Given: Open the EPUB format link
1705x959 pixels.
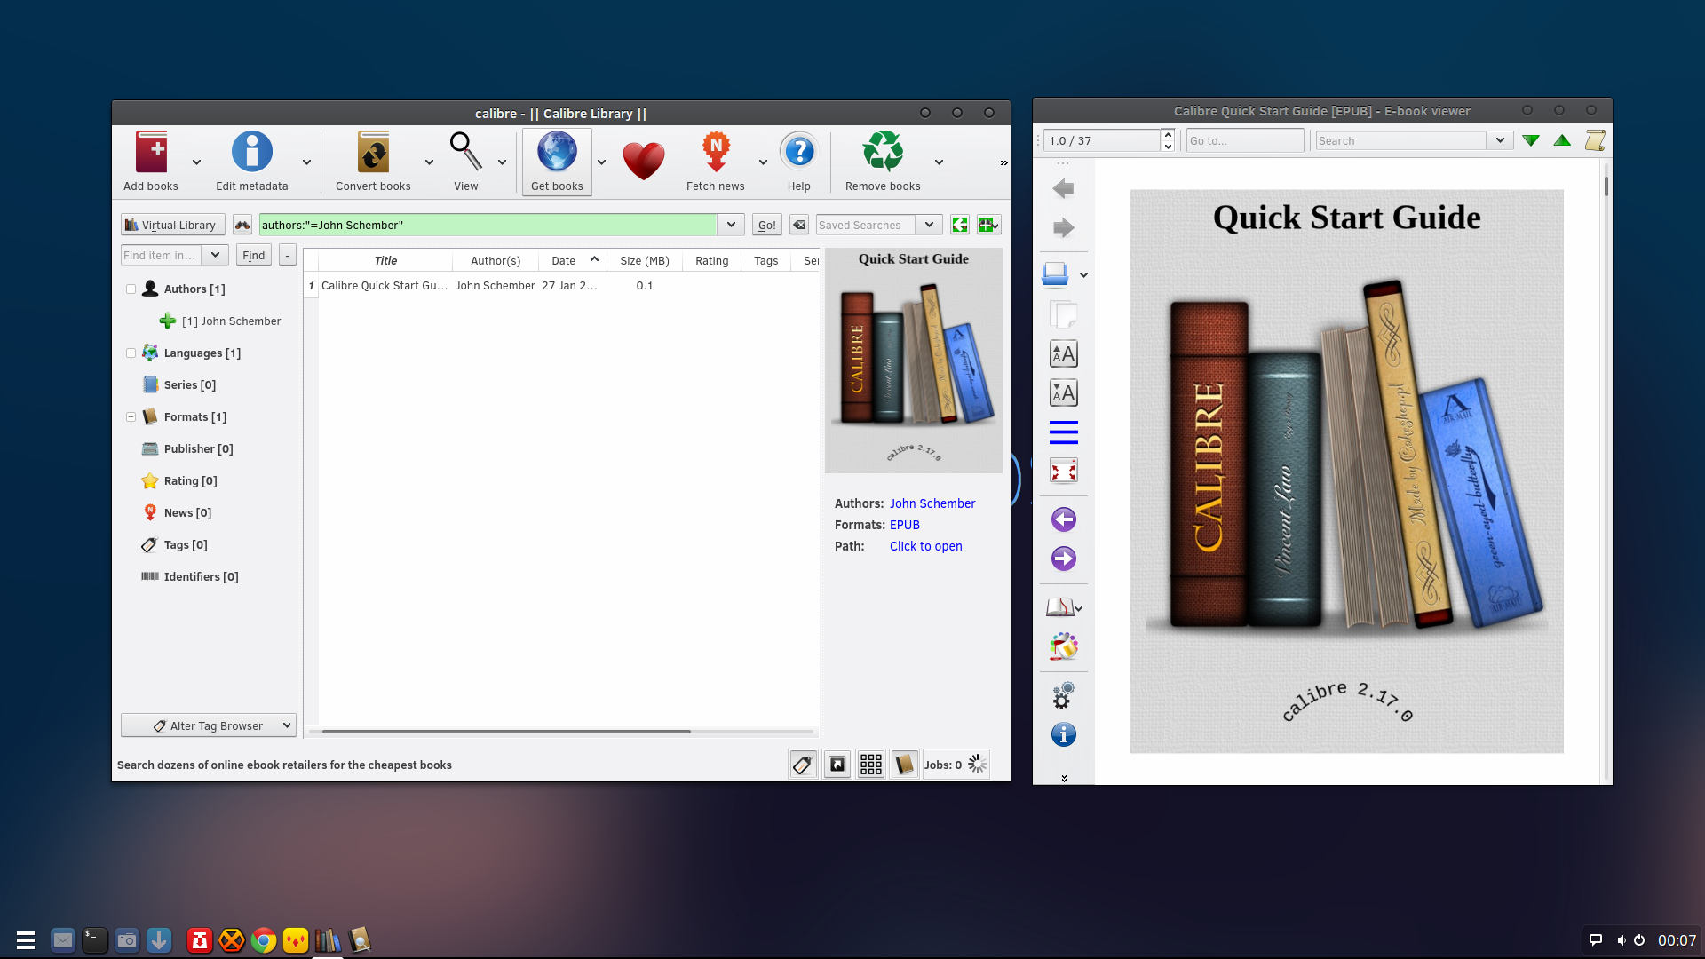Looking at the screenshot, I should 904,525.
